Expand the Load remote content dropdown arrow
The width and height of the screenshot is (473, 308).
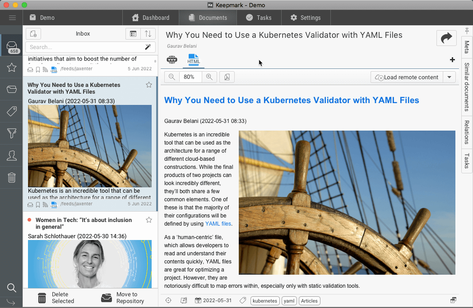point(449,77)
